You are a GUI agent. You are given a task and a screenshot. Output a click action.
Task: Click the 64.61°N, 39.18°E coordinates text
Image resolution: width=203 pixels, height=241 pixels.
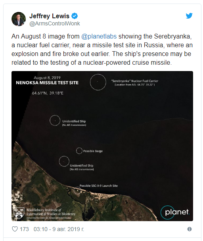(48, 93)
